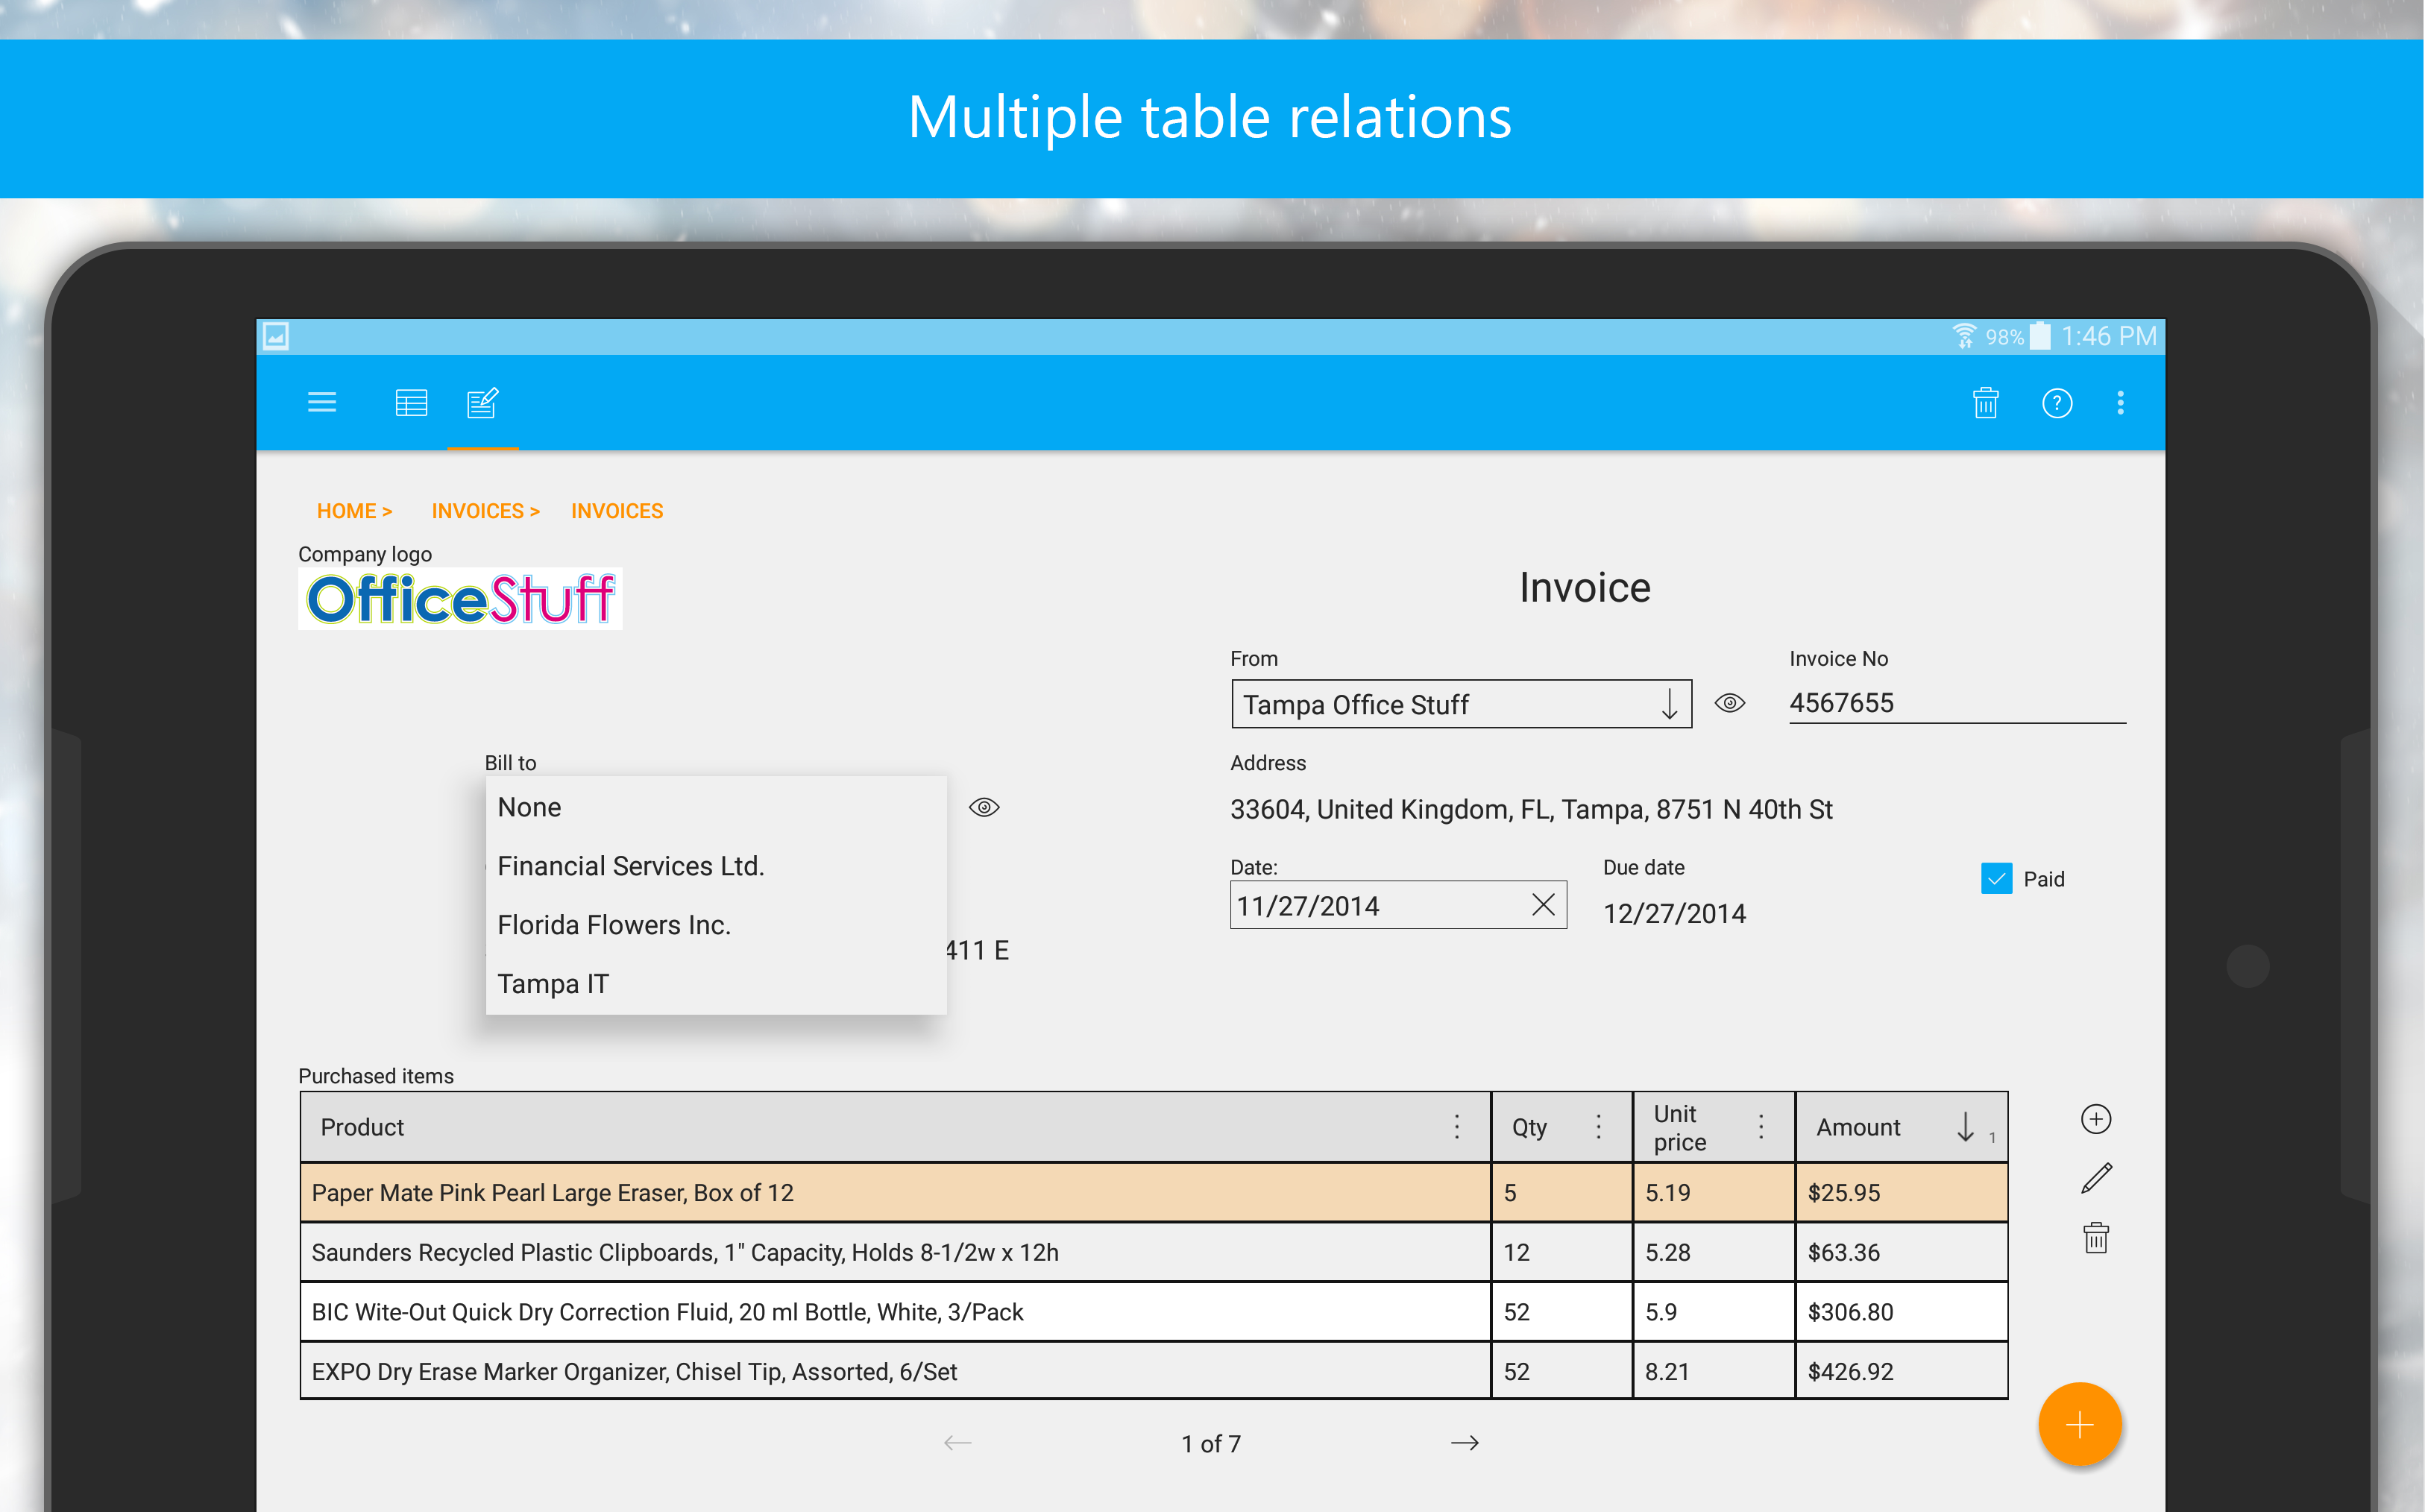Image resolution: width=2425 pixels, height=1512 pixels.
Task: Click unit price cell 5.28
Action: point(1713,1252)
